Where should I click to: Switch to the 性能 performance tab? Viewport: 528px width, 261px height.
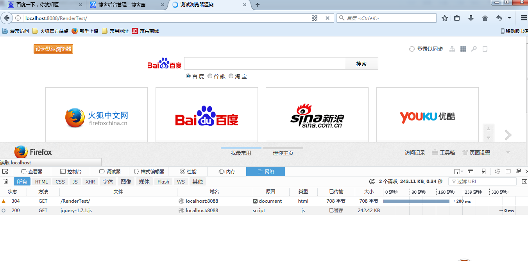[188, 171]
